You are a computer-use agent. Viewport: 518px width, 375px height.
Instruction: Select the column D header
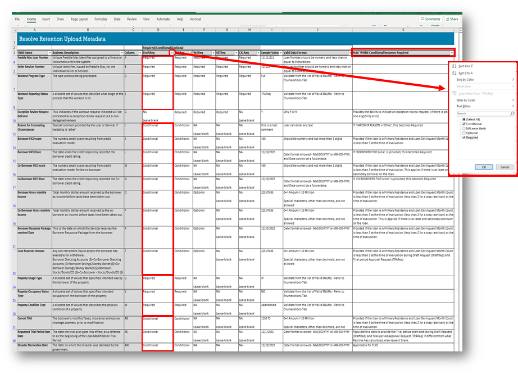point(158,30)
